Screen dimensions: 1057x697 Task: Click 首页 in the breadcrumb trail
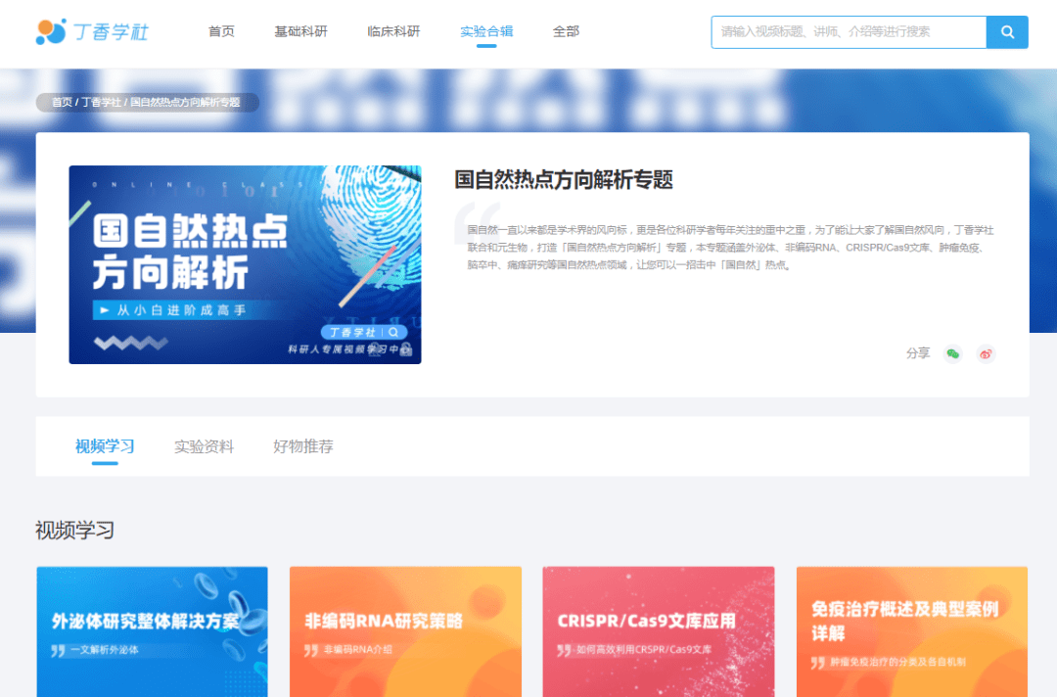click(x=62, y=102)
